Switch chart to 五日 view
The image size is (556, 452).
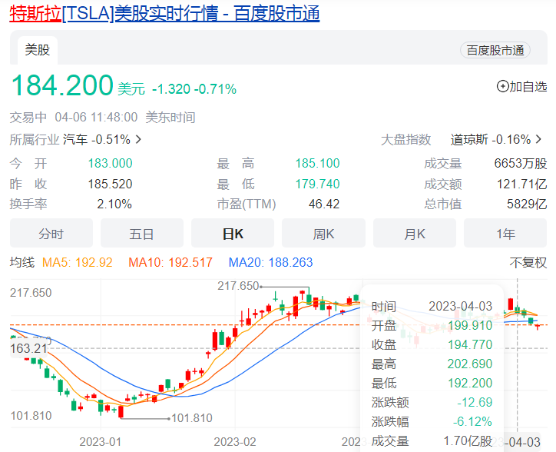142,234
